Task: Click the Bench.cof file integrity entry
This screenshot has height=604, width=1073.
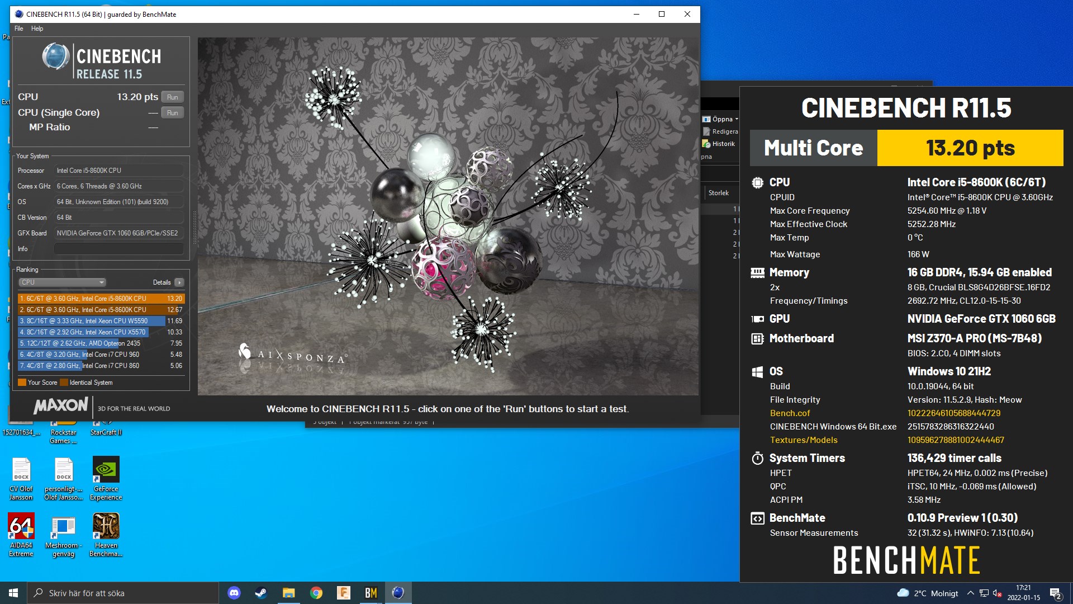Action: click(790, 413)
